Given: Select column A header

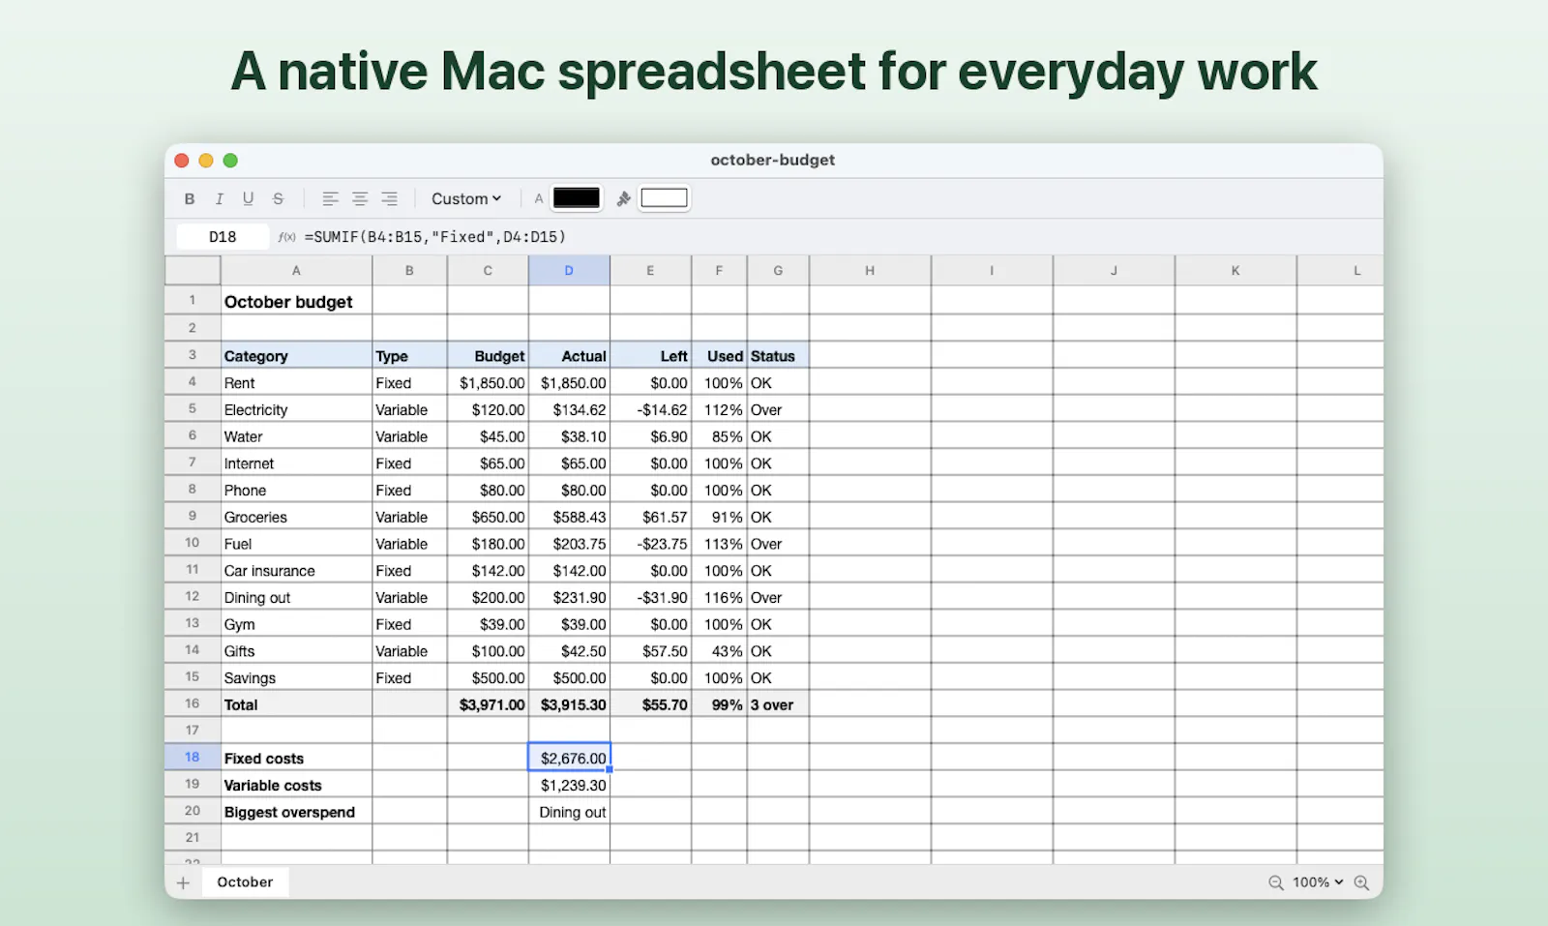Looking at the screenshot, I should [296, 271].
